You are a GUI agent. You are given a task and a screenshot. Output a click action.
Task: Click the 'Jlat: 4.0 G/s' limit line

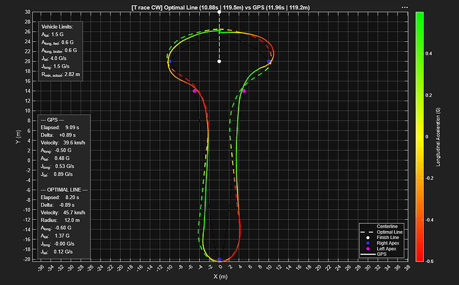(x=54, y=59)
